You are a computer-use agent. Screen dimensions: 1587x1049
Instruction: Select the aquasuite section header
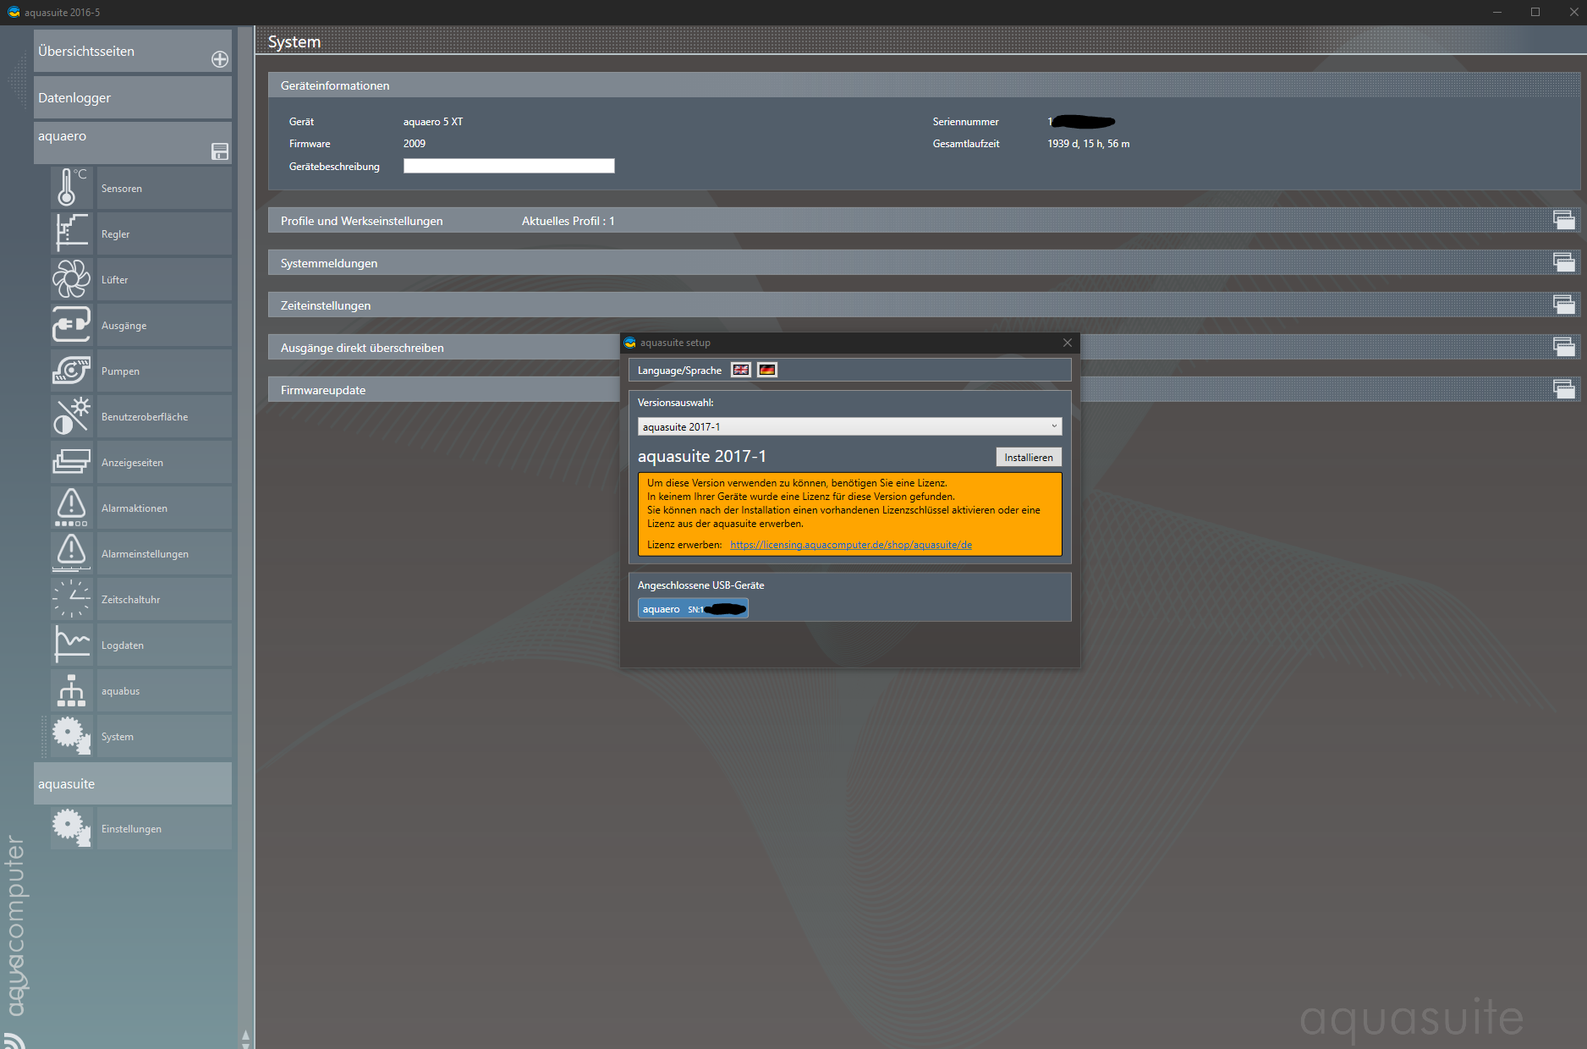pos(133,783)
